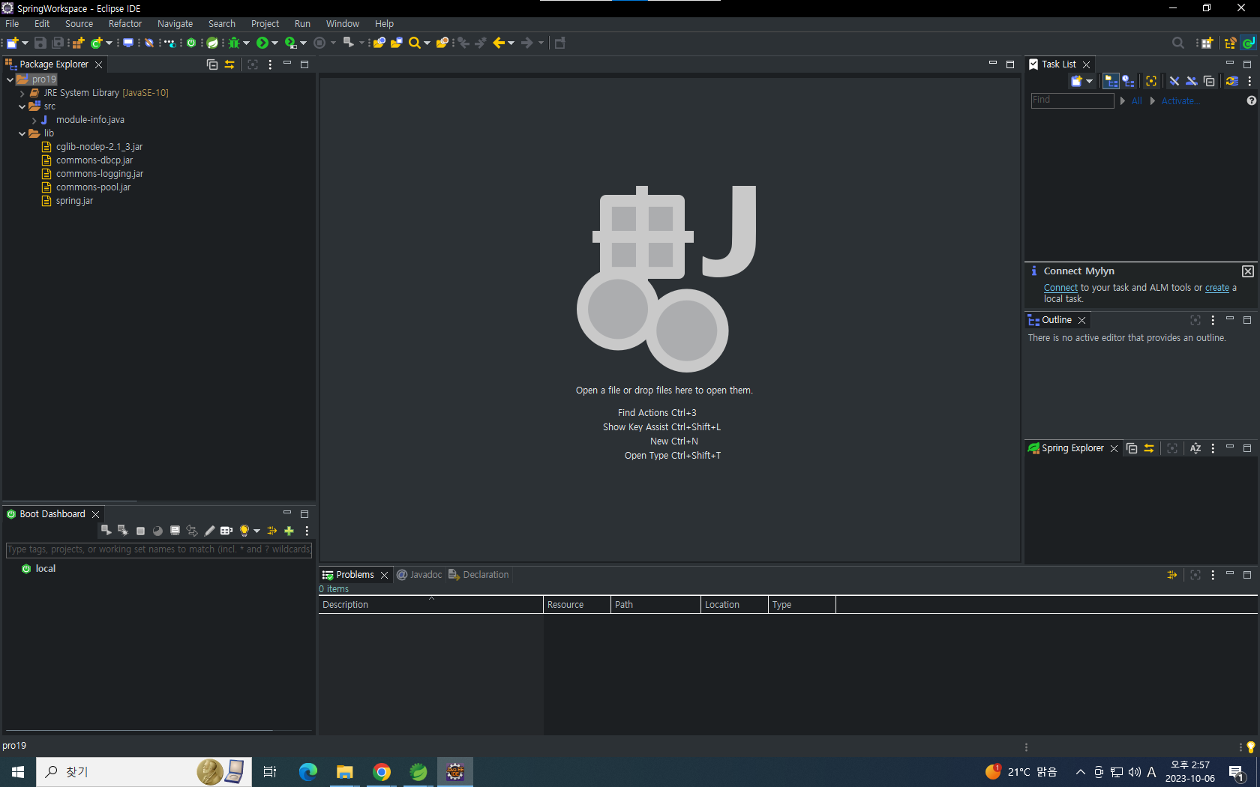Toggle Link with Editor in Package Explorer

coord(229,64)
